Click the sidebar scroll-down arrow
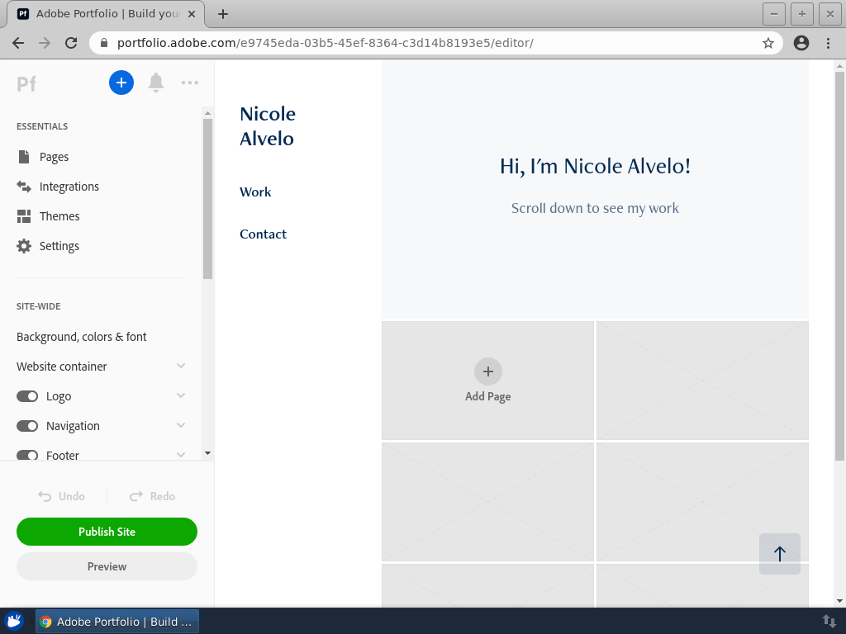Image resolution: width=846 pixels, height=634 pixels. coord(207,453)
